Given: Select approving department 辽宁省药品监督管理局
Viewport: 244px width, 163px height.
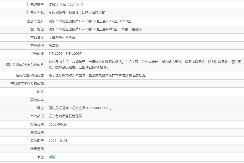Looking at the screenshot, I should [65, 116].
